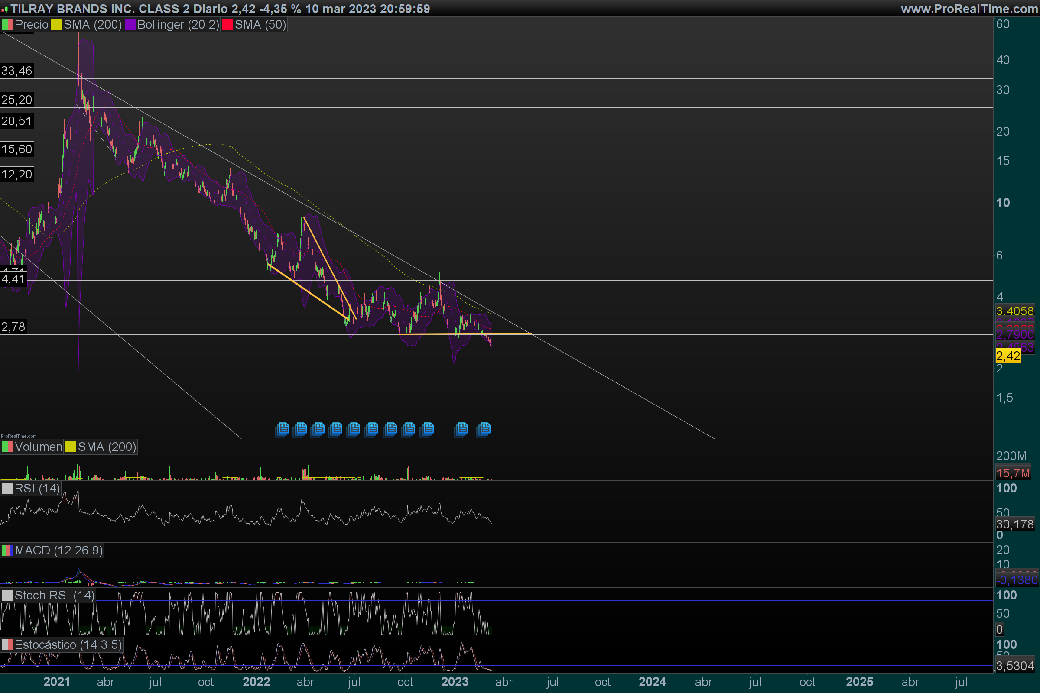
Task: Open the leftmost news document icon
Action: pyautogui.click(x=282, y=429)
